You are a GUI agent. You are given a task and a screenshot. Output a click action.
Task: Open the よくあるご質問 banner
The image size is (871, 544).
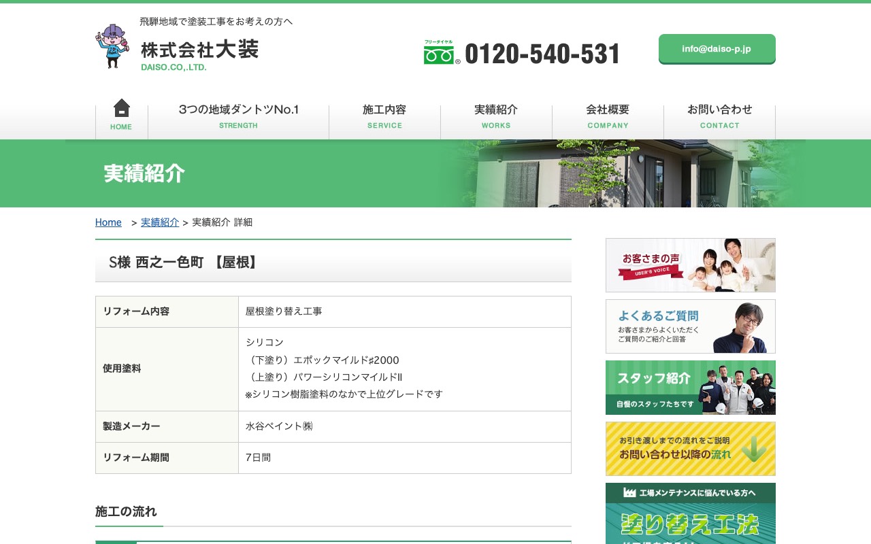pyautogui.click(x=691, y=326)
